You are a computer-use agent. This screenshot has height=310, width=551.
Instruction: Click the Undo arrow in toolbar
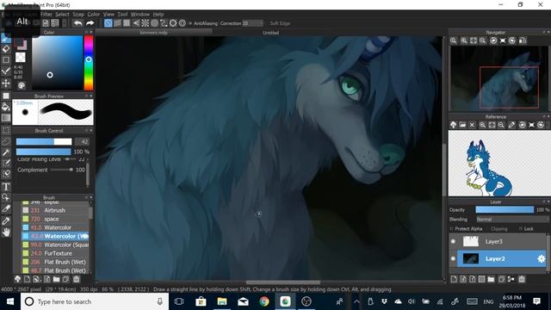pos(77,23)
